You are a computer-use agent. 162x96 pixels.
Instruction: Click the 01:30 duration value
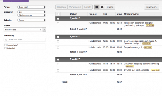119,70
